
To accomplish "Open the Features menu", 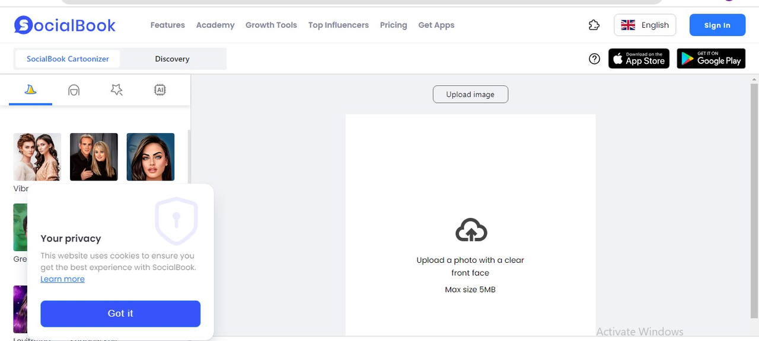I will [167, 25].
